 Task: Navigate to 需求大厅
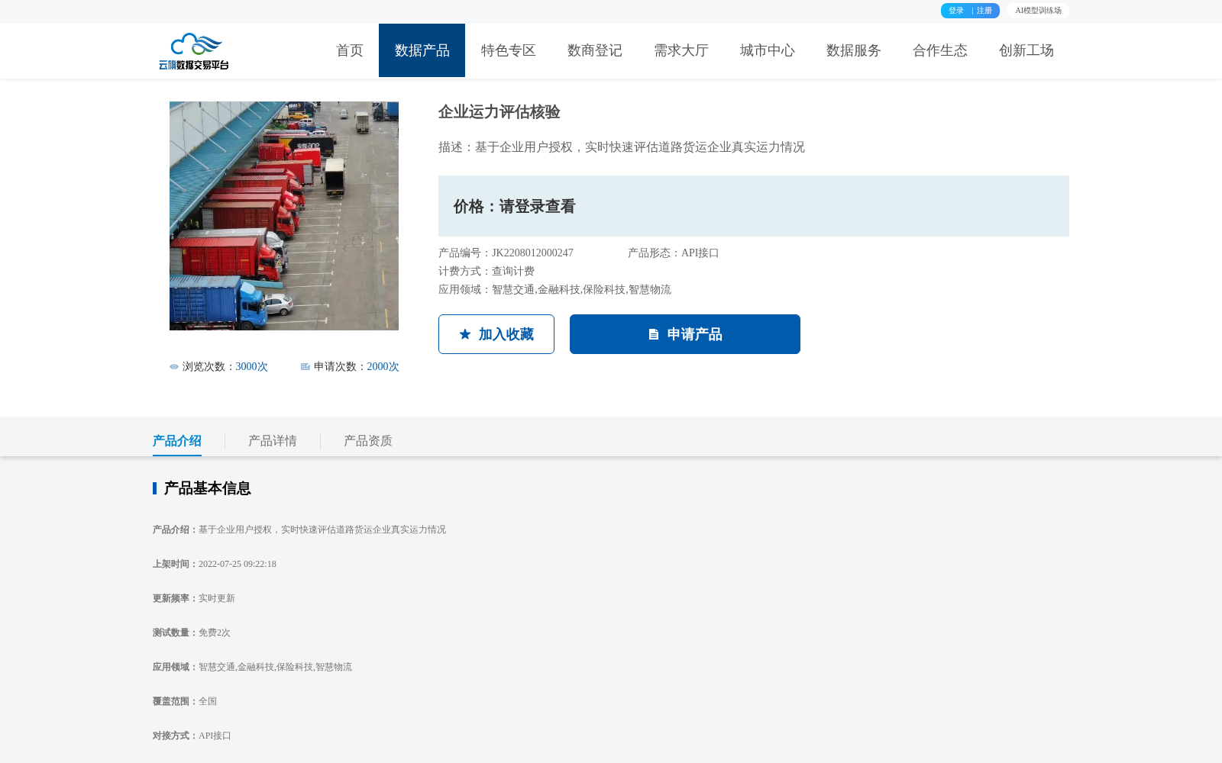coord(681,50)
